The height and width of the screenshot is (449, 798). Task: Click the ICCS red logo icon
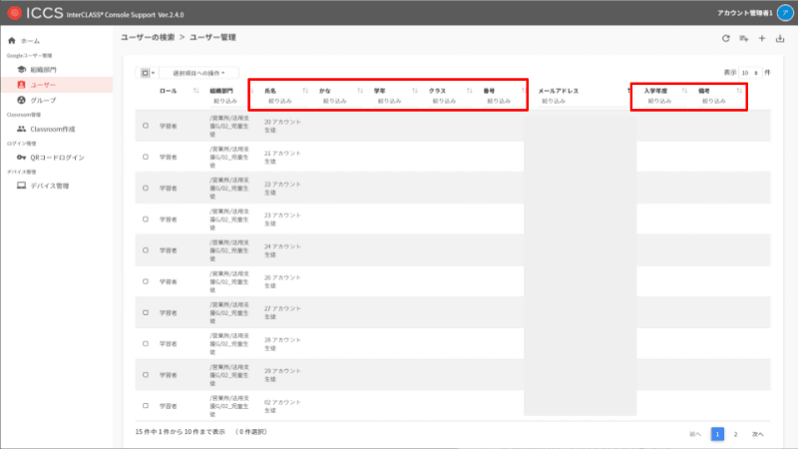[x=14, y=13]
